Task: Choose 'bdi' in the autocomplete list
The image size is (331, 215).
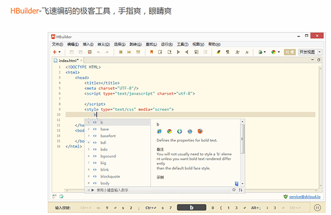Action: pyautogui.click(x=118, y=143)
